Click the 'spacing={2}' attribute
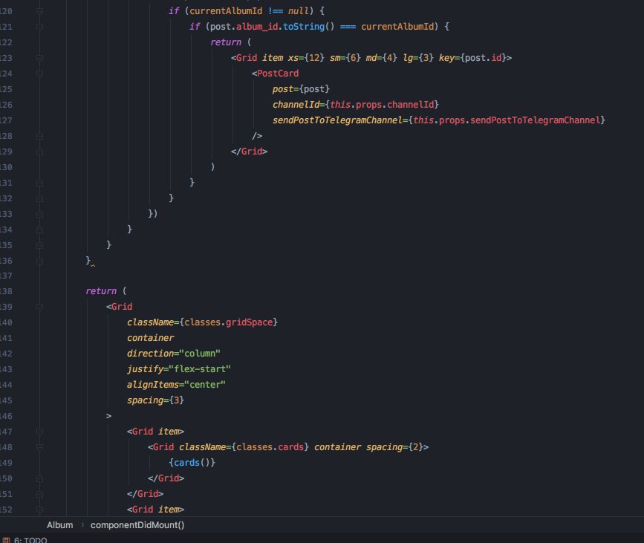This screenshot has height=543, width=644. tap(394, 447)
